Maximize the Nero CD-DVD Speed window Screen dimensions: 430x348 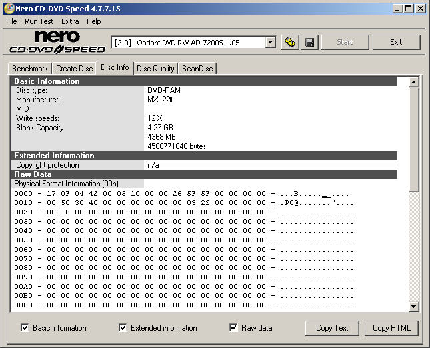pyautogui.click(x=408, y=9)
